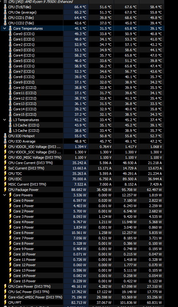Select the CPU Core Power (SVI3 TFN) row
This screenshot has height=307, width=178.
[x=82, y=286]
